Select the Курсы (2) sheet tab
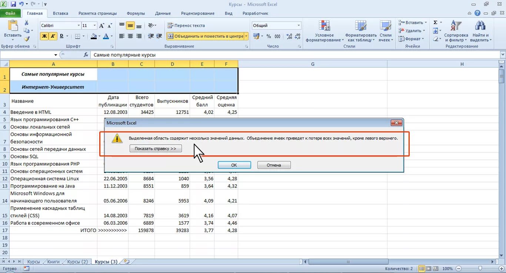506x273 pixels. coord(77,262)
